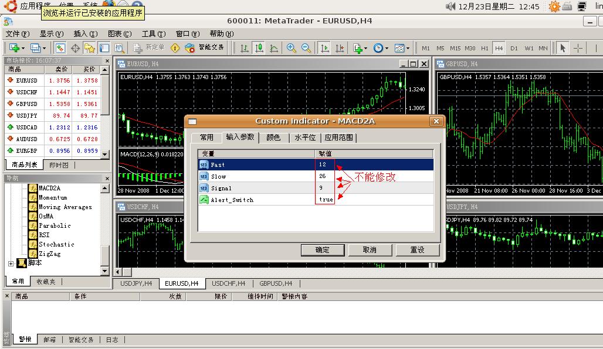Set timeframe to D1

[x=514, y=49]
